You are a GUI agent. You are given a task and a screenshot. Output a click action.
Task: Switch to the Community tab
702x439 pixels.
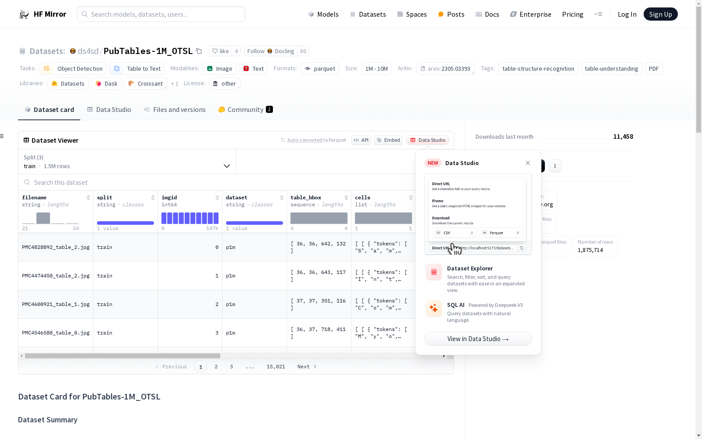245,110
